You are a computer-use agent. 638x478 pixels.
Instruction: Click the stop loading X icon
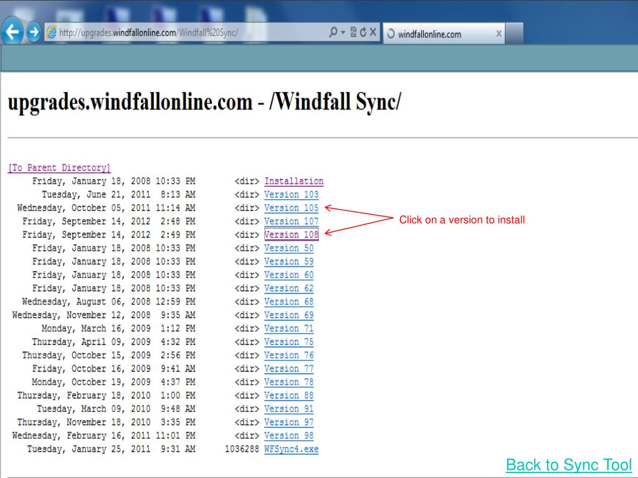pyautogui.click(x=373, y=32)
